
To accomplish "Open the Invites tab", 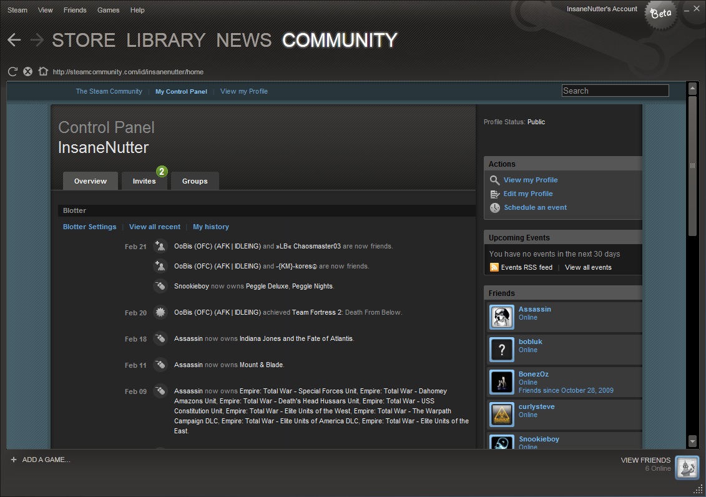I will tap(144, 181).
